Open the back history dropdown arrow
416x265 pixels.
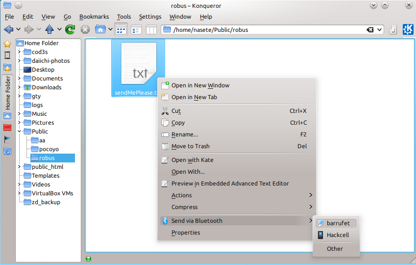pyautogui.click(x=18, y=29)
